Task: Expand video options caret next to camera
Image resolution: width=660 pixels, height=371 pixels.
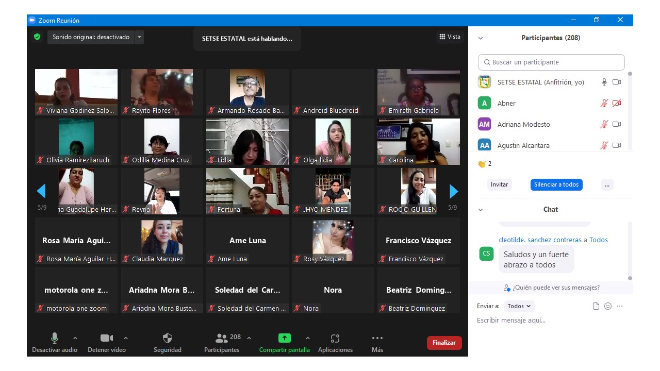Action: (x=126, y=338)
